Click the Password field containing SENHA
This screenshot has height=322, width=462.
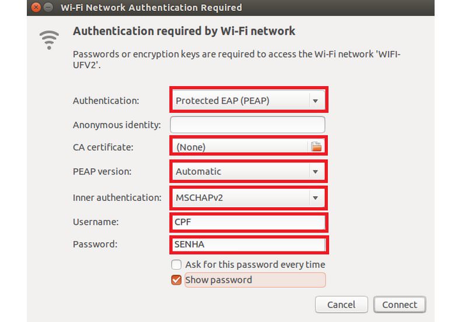pos(249,245)
